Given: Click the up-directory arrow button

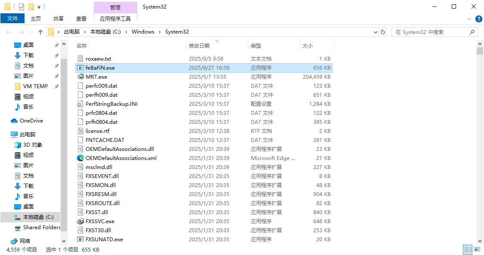Looking at the screenshot, I should [x=40, y=32].
